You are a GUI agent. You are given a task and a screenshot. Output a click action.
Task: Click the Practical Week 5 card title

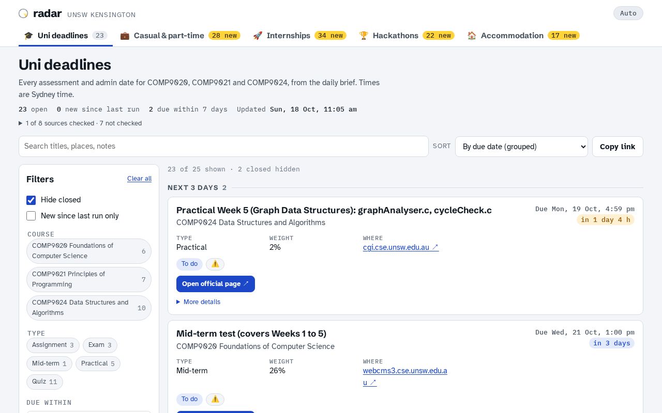coord(334,210)
